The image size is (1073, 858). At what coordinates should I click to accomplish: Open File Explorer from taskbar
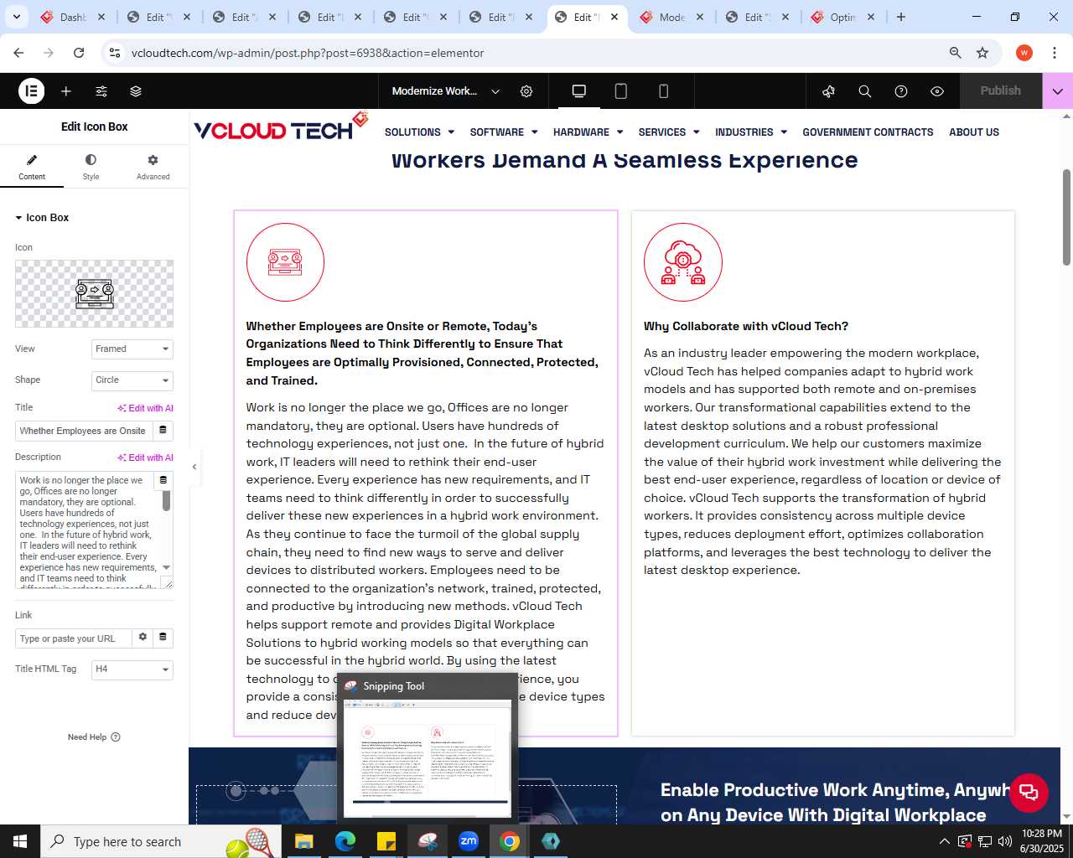[304, 841]
